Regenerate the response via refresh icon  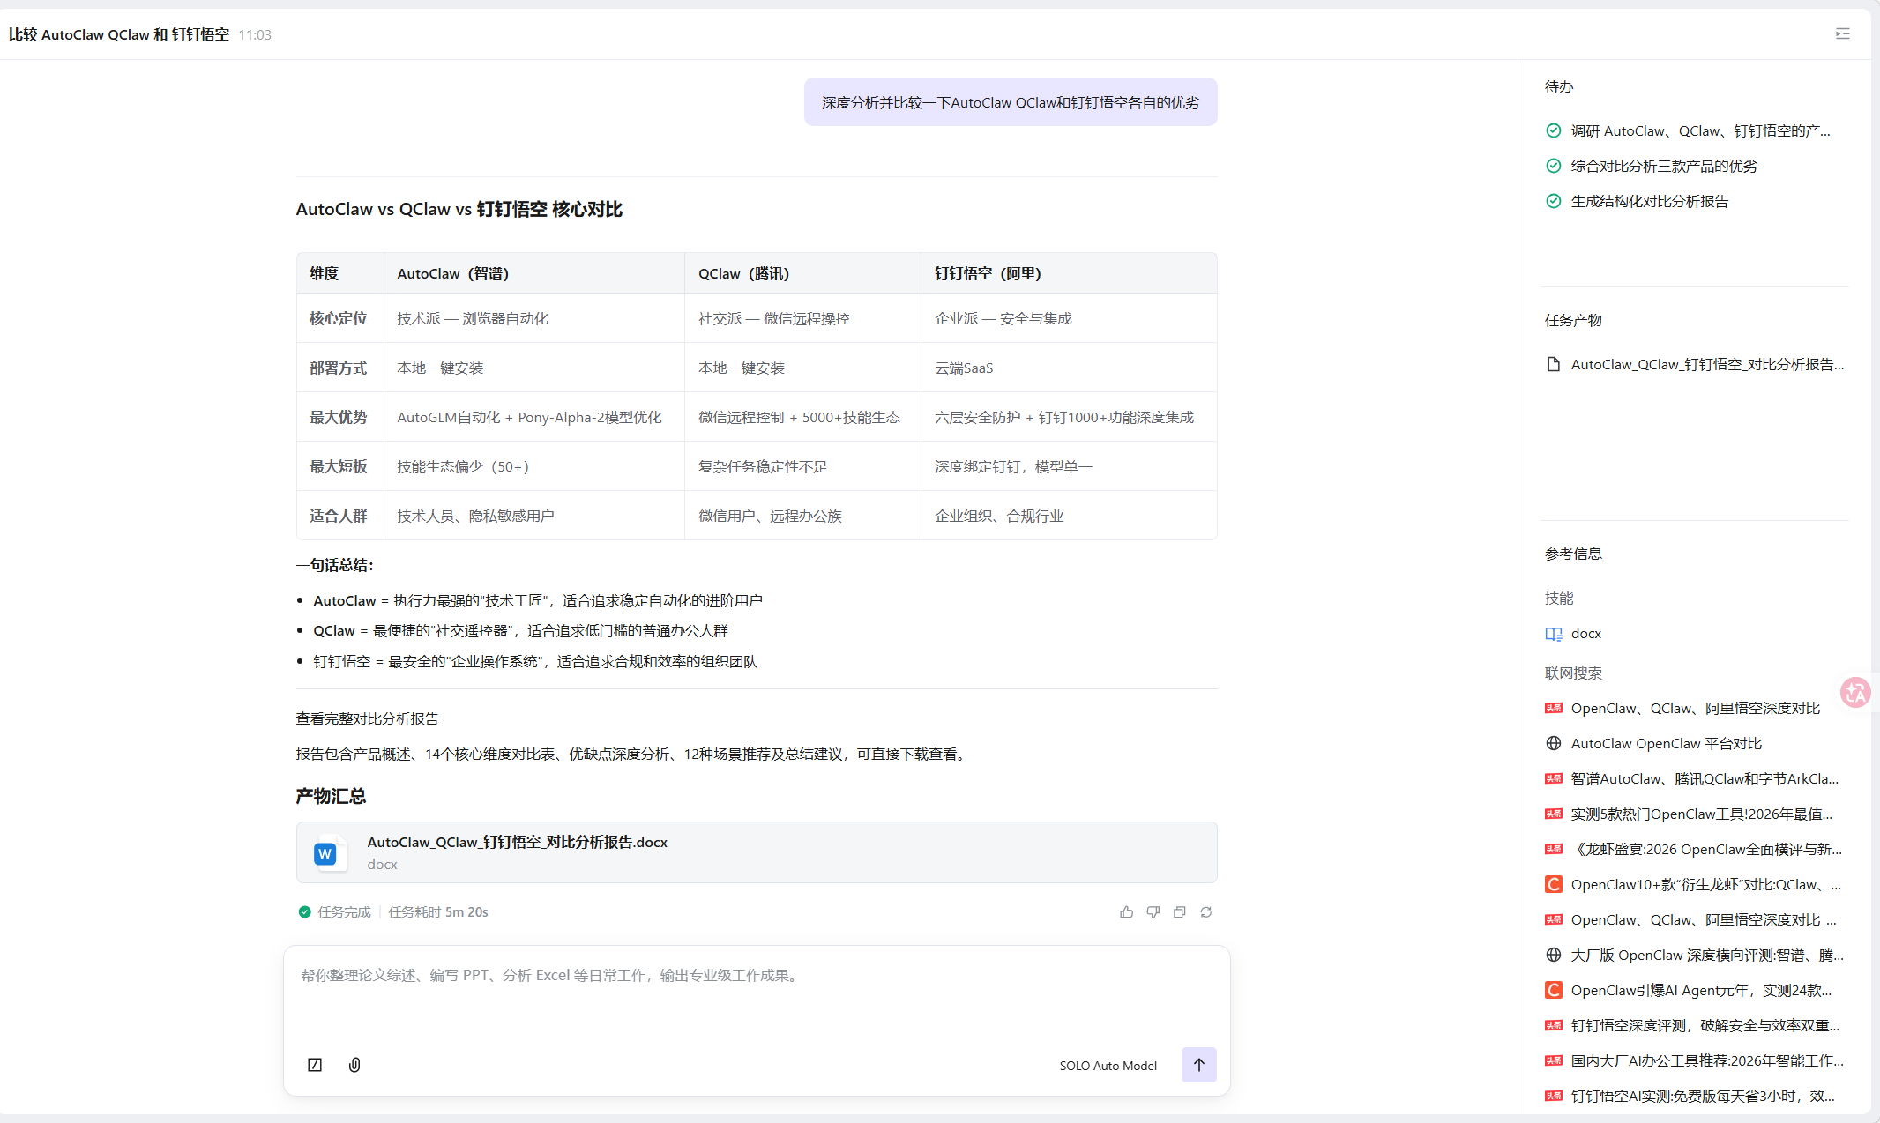tap(1205, 912)
